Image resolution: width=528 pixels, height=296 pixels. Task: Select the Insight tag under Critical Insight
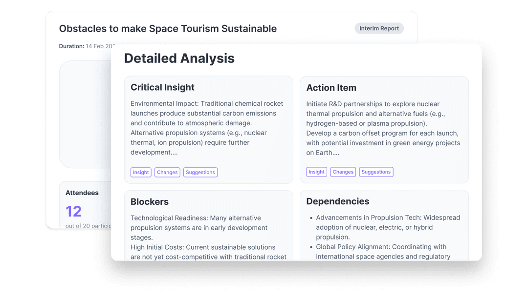coord(141,172)
